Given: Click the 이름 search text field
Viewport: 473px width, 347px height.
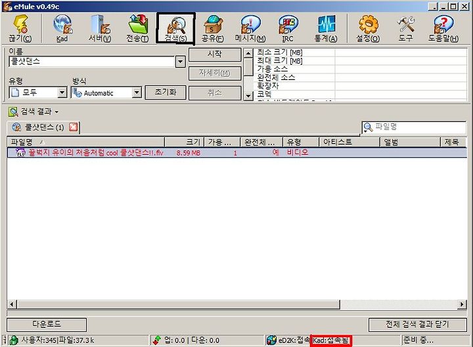Looking at the screenshot, I should click(x=92, y=62).
